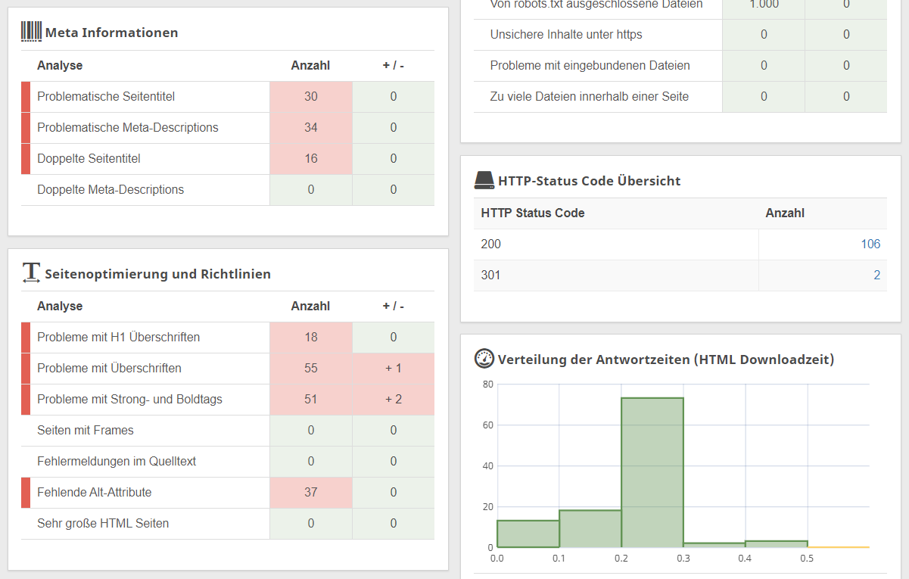Select Unsichere Inhalte unter https row
This screenshot has width=909, height=579.
(566, 35)
